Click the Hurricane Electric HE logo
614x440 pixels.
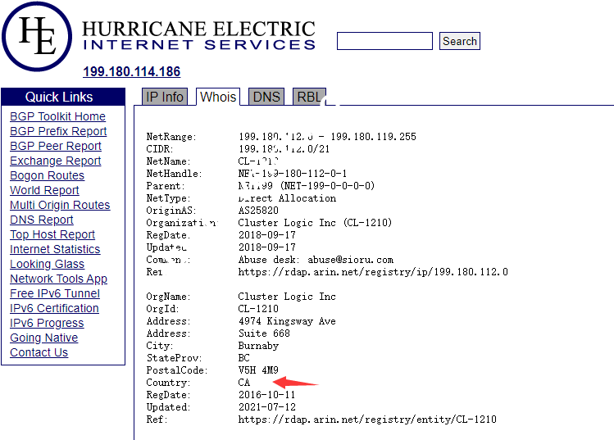coord(37,36)
